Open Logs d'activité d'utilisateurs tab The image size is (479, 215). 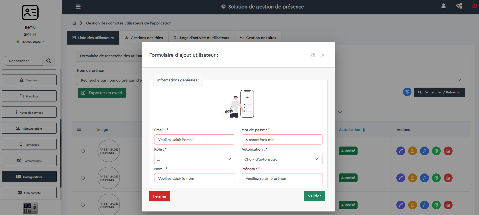pyautogui.click(x=201, y=38)
